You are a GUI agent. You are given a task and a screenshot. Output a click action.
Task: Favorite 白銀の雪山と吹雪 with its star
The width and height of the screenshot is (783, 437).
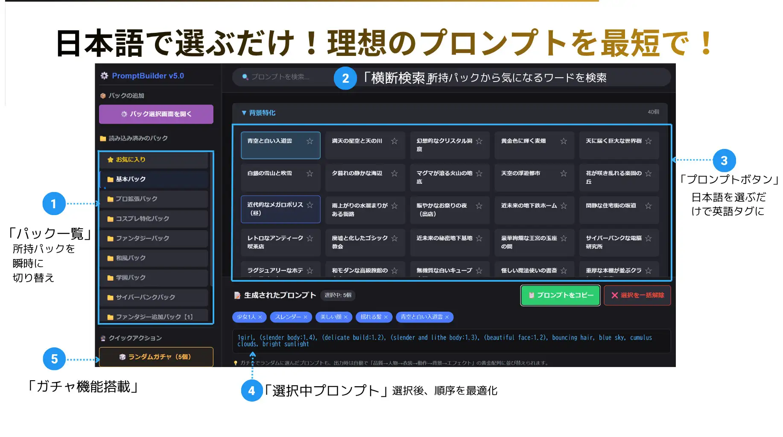point(310,174)
